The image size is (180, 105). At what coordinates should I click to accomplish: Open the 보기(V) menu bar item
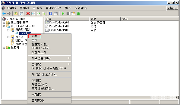tap(37, 8)
